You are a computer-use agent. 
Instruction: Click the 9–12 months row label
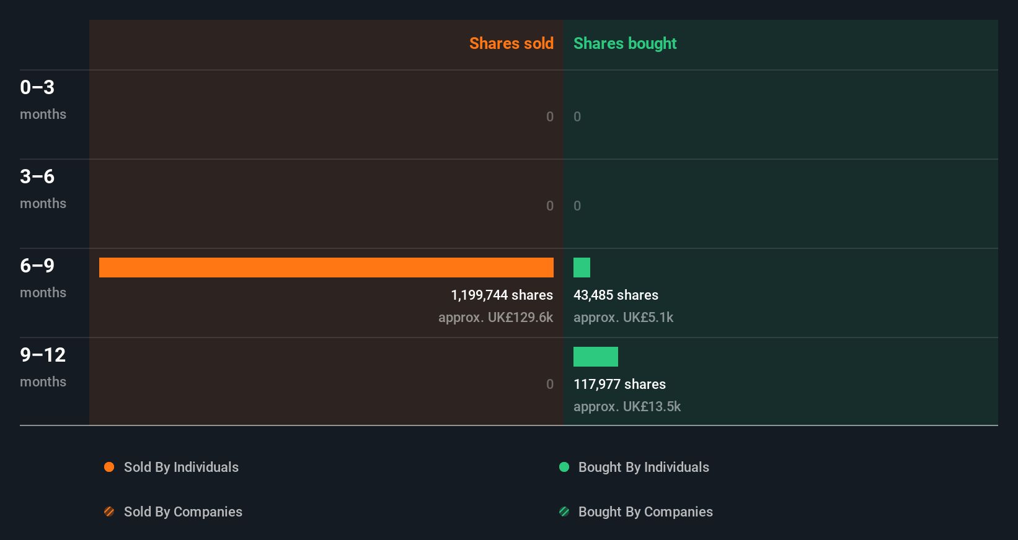[x=43, y=367]
